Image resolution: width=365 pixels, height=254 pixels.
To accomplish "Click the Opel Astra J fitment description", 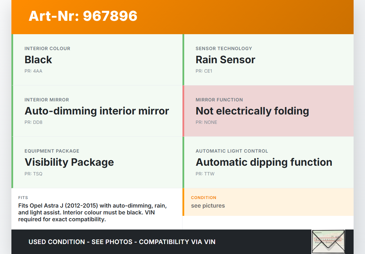I will pos(92,212).
